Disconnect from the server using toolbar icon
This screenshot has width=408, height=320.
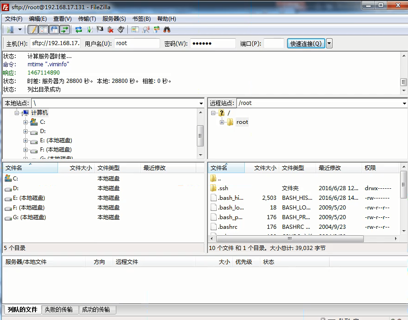pyautogui.click(x=110, y=29)
